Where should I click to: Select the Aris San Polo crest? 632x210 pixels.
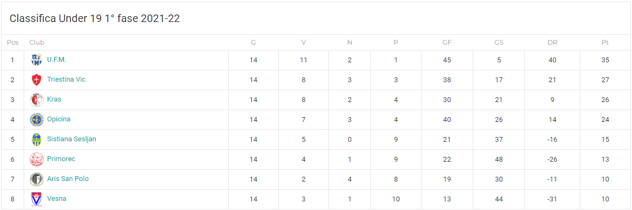(37, 179)
